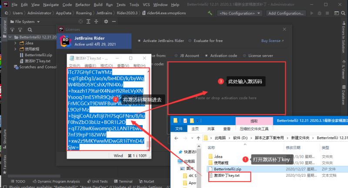348x188 pixels.
Task: Click first filter icon below File System
Action: coord(12,29)
